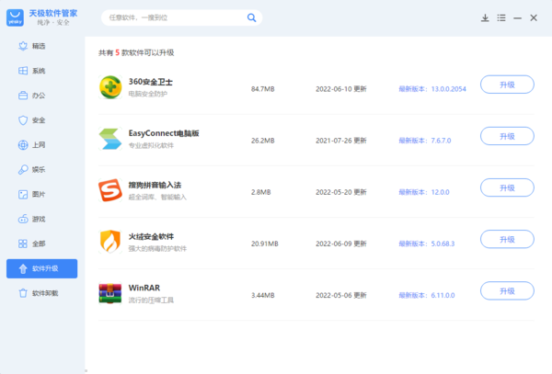552x374 pixels.
Task: Open the 软件卸载 page
Action: coord(41,293)
